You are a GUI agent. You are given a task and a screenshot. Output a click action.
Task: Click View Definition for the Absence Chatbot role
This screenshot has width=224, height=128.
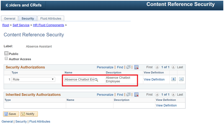coord(154,79)
